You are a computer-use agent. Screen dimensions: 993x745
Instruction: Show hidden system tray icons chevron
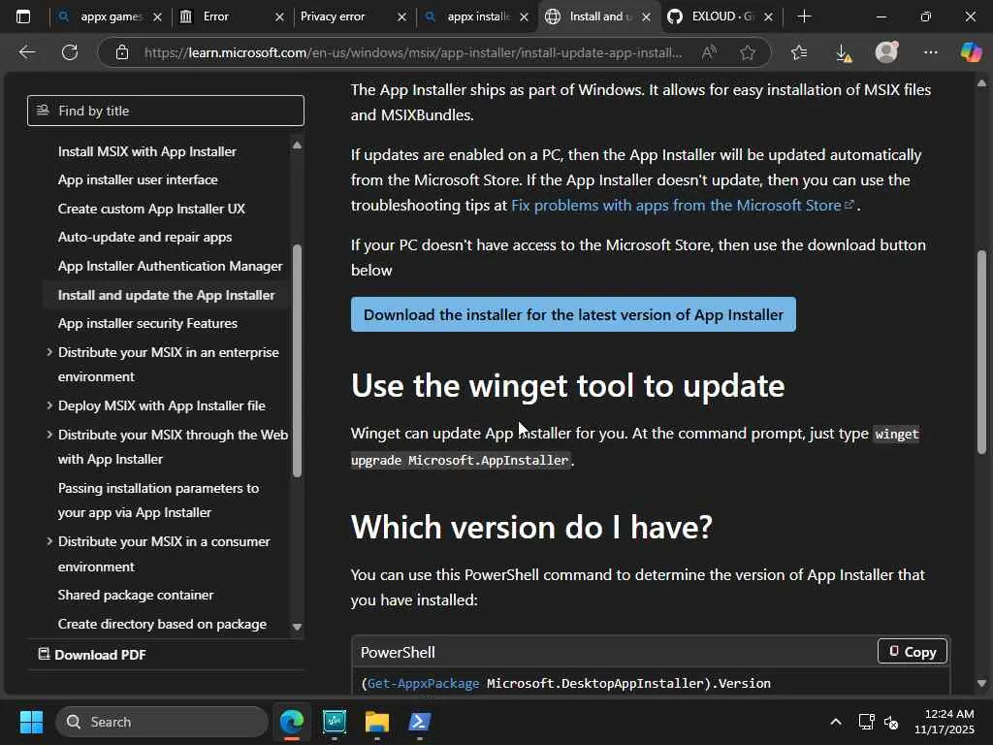click(835, 722)
